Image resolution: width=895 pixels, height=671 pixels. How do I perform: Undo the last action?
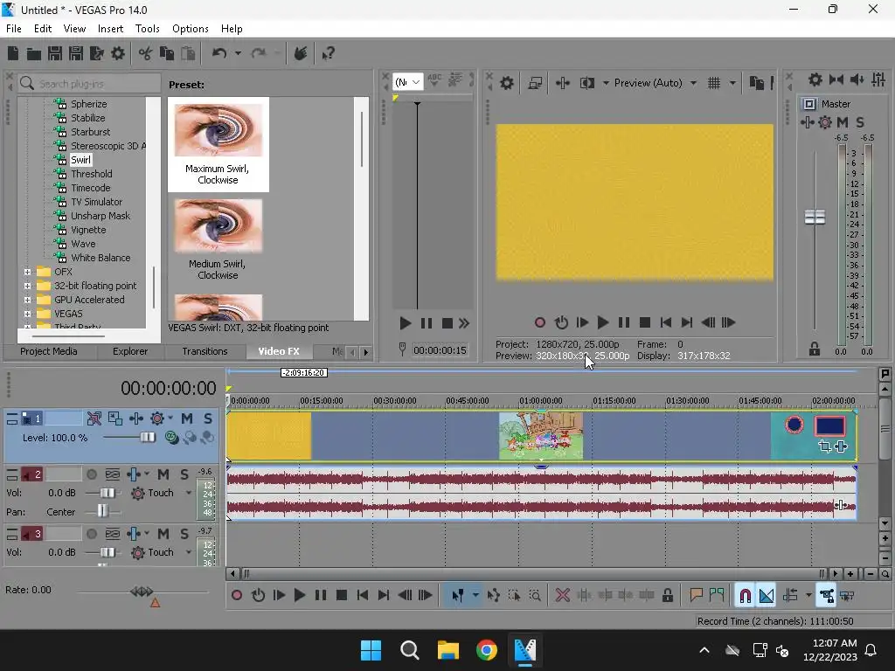[x=219, y=53]
